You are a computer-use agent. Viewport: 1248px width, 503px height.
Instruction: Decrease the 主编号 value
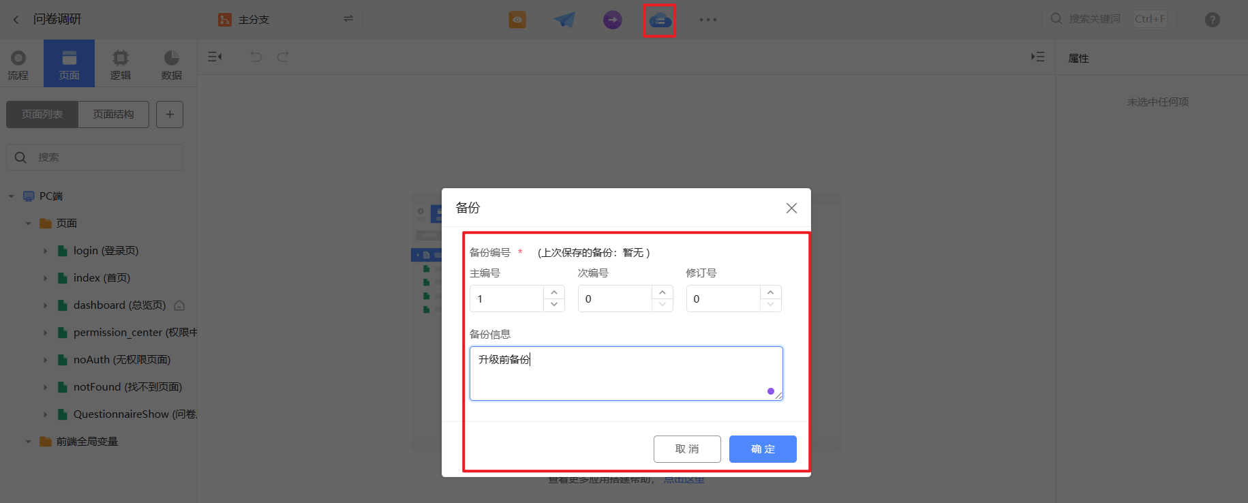[x=554, y=305]
